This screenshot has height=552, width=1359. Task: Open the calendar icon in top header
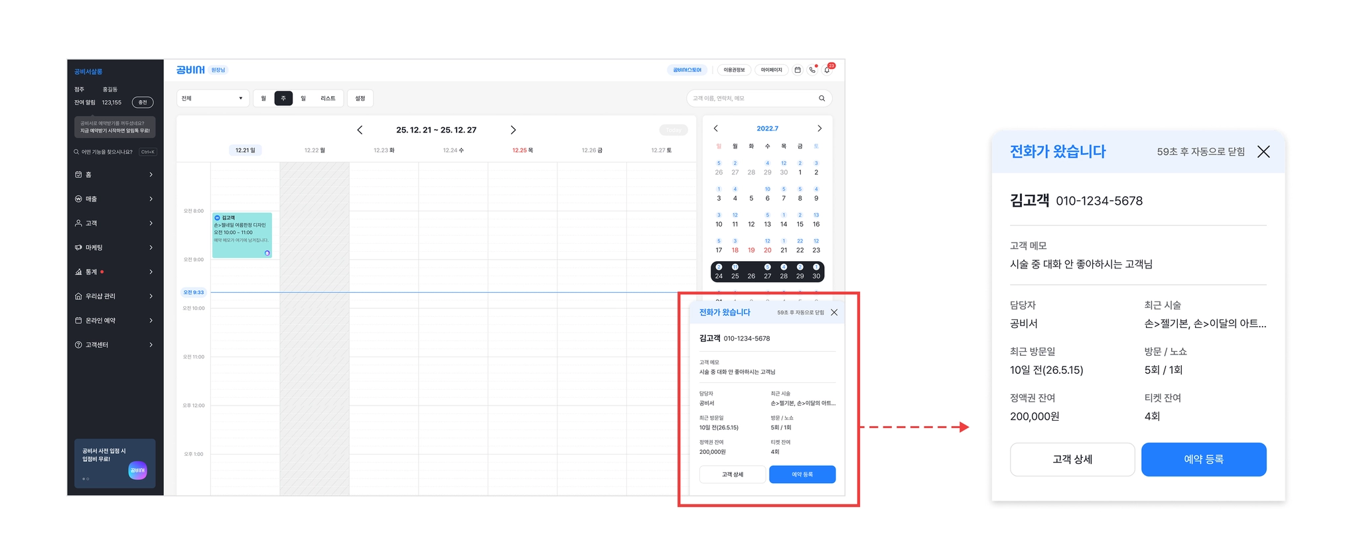click(x=798, y=70)
